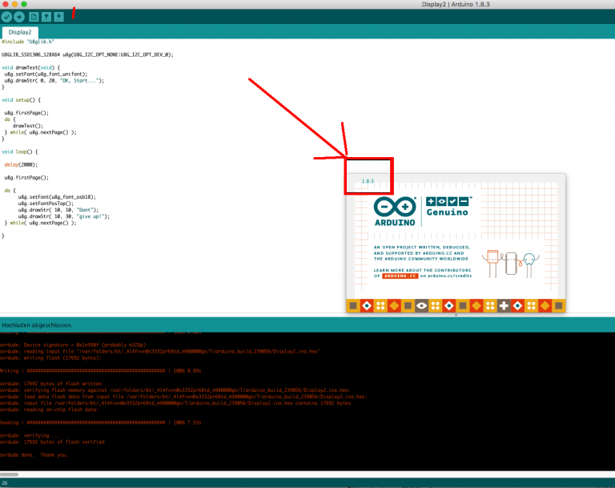This screenshot has width=615, height=488.
Task: Click the orange ARDUINO.CC badge
Action: pos(402,276)
